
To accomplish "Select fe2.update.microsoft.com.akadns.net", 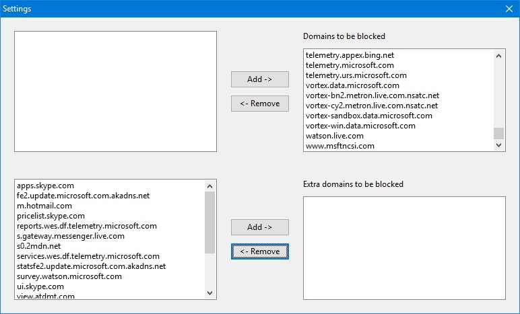I will tap(83, 196).
